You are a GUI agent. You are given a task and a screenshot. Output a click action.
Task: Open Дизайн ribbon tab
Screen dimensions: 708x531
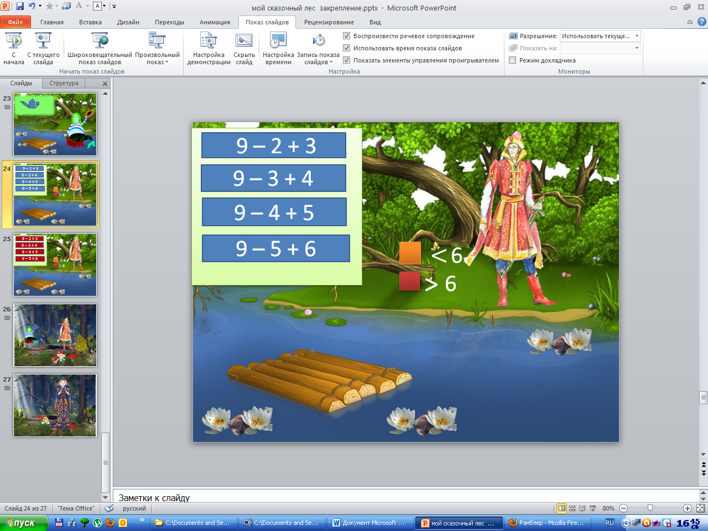[128, 22]
